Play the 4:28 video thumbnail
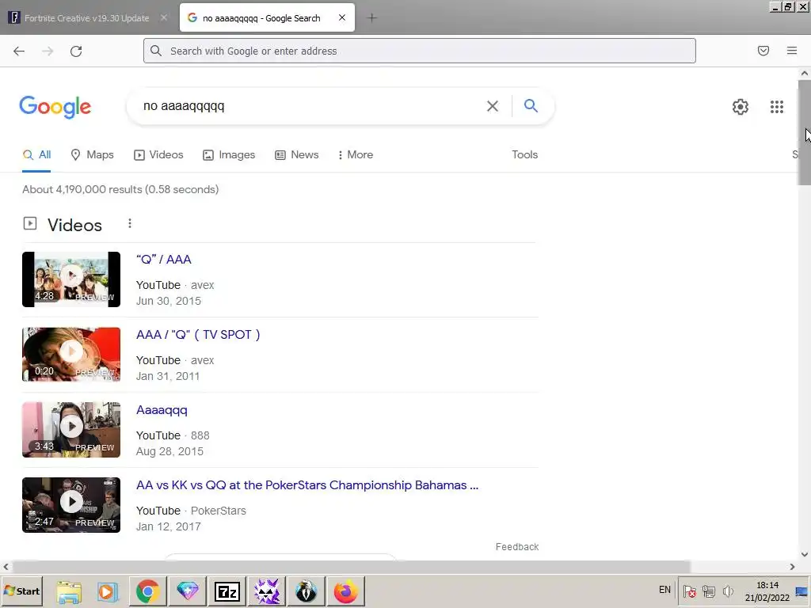This screenshot has width=811, height=608. [71, 279]
